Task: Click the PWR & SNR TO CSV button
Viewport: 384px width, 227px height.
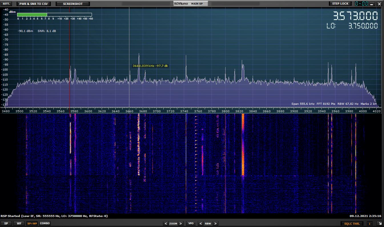Action: click(34, 4)
